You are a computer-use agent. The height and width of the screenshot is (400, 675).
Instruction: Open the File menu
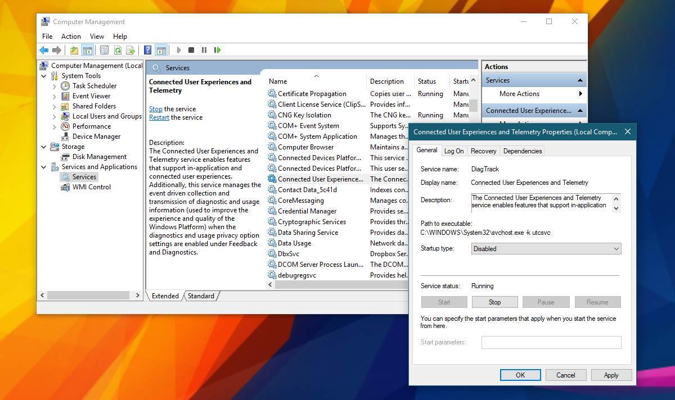click(47, 36)
